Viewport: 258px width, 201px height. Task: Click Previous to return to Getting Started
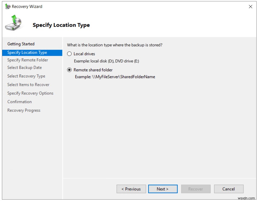pyautogui.click(x=131, y=189)
